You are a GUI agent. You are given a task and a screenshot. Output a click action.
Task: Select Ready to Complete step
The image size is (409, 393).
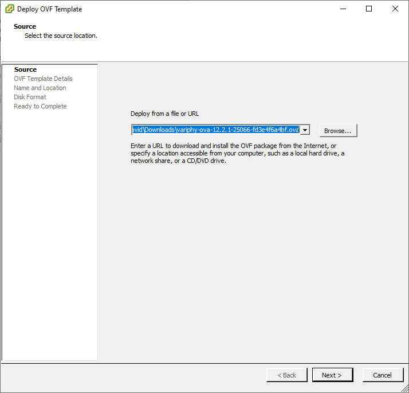point(40,106)
